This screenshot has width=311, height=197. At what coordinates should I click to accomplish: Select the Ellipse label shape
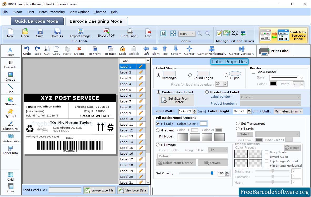pos(226,75)
